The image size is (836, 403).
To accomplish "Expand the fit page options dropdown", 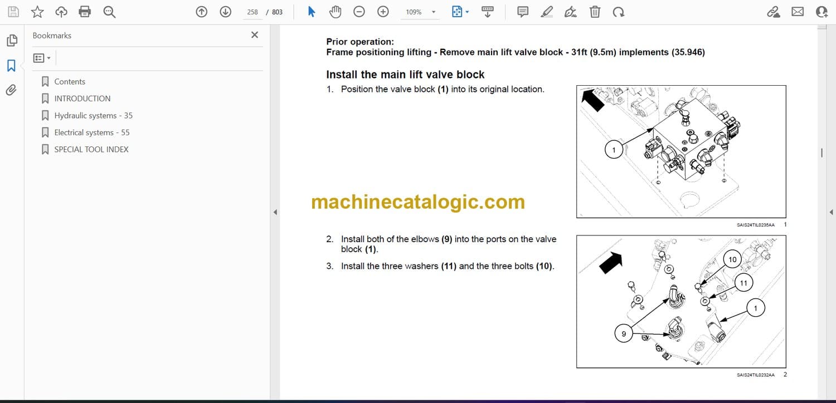I will click(467, 12).
